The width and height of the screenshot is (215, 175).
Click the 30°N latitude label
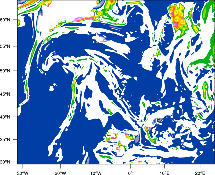[5, 162]
